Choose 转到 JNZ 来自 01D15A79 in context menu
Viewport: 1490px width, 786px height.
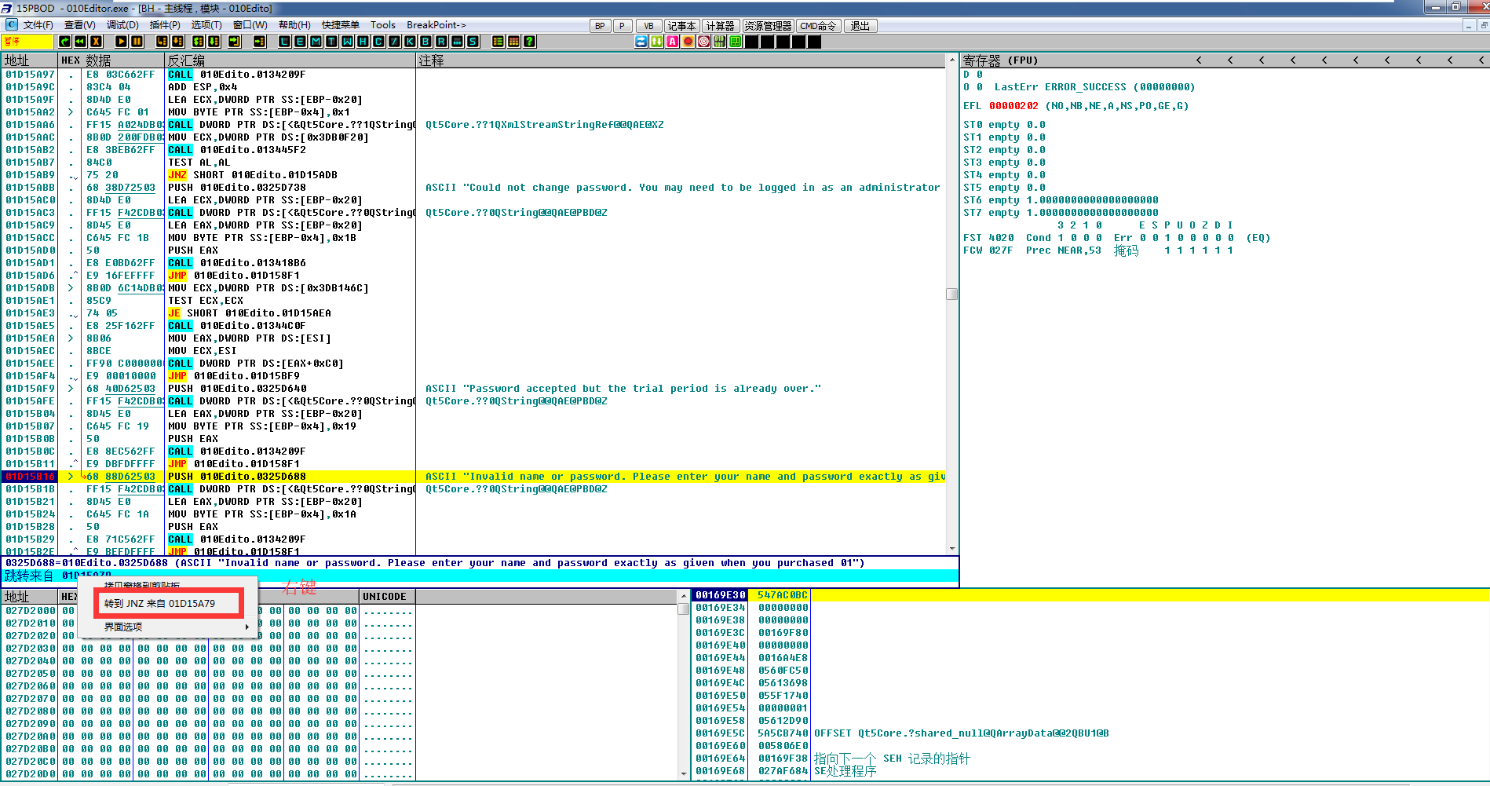tap(159, 604)
